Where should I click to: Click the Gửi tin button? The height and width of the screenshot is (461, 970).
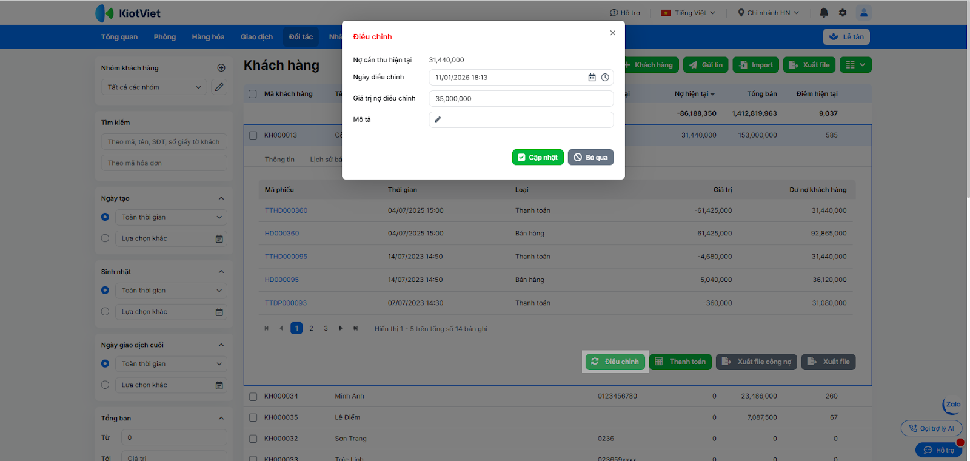click(706, 65)
